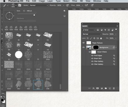Create new adjustment layer icon

click(x=102, y=88)
